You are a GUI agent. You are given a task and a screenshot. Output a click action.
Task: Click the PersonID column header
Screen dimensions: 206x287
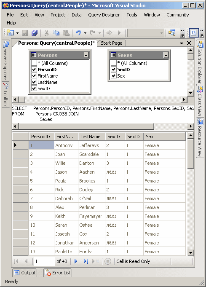pos(42,137)
